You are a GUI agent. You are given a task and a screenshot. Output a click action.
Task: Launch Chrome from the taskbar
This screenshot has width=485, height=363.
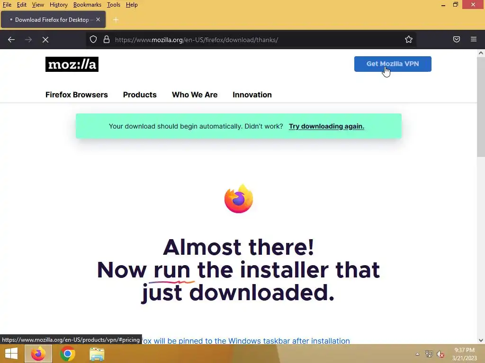tap(67, 354)
